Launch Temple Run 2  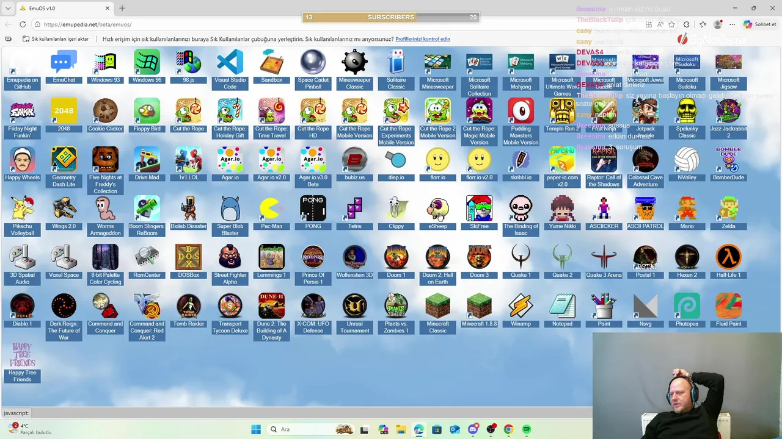click(562, 116)
